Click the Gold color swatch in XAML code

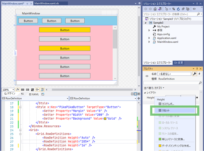tap(105, 119)
